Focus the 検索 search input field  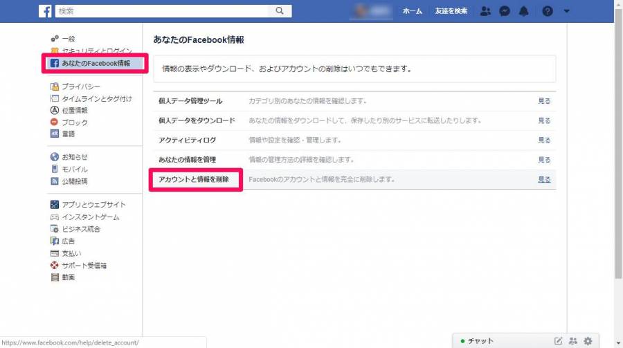tap(162, 11)
